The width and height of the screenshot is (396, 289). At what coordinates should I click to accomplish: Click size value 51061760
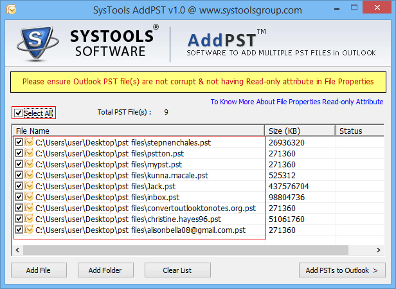287,219
